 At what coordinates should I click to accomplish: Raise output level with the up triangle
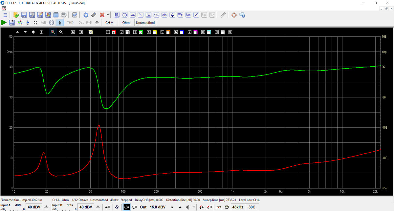coord(180,207)
